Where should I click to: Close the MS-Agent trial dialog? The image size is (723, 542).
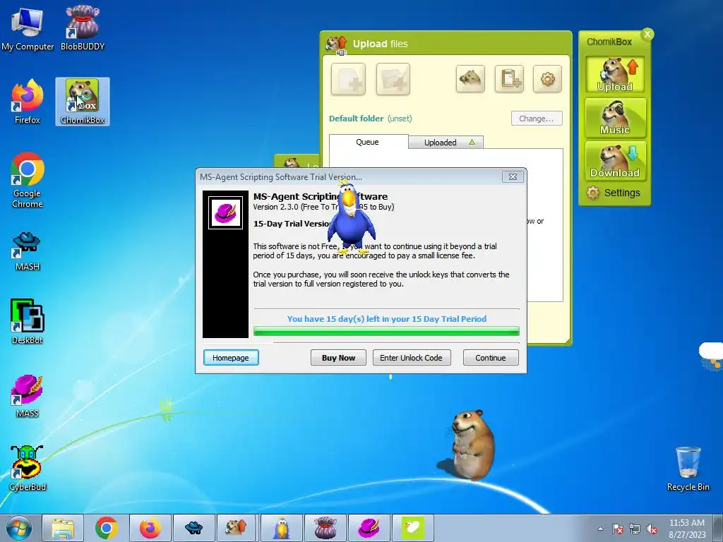click(513, 176)
